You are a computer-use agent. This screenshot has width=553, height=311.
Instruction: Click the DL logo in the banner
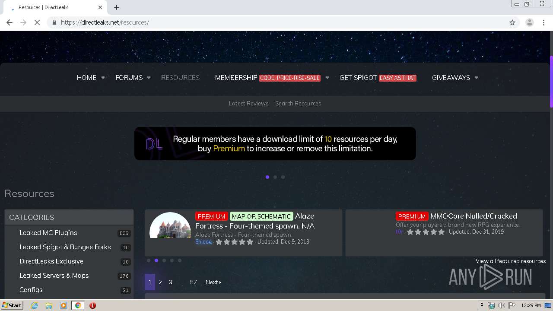tap(154, 144)
